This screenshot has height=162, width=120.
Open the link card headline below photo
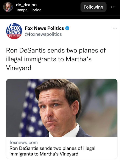click(x=52, y=151)
